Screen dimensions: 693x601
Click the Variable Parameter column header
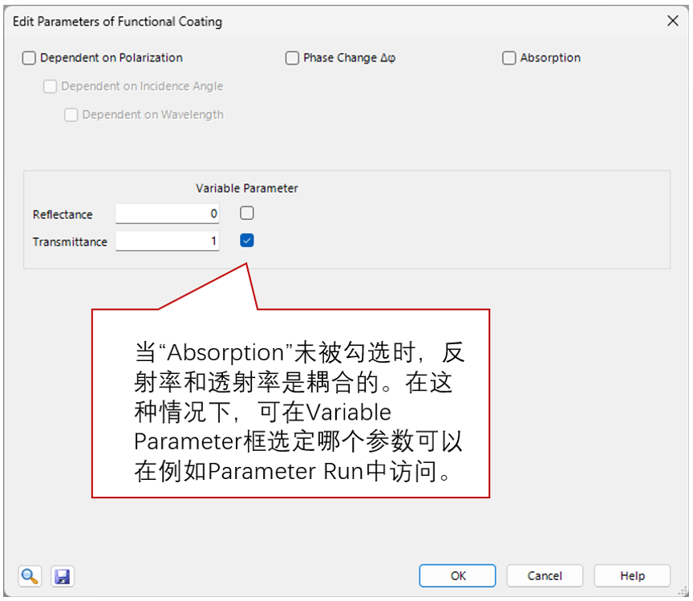246,189
